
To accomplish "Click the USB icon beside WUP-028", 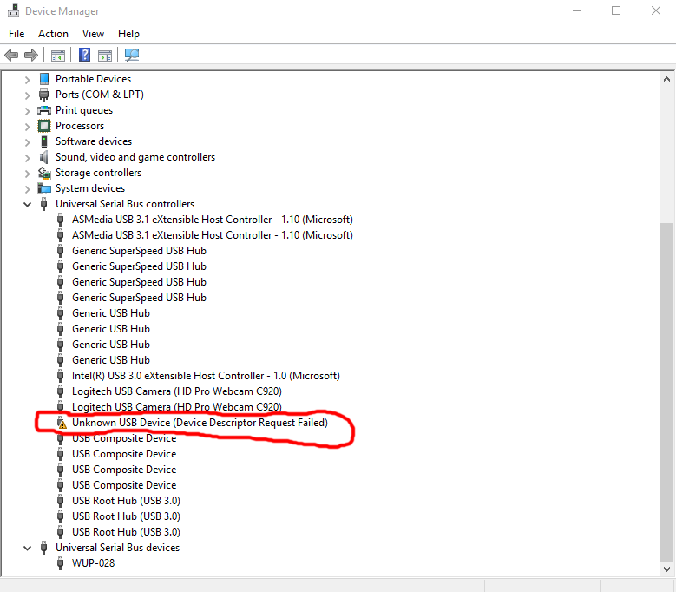I will (x=61, y=563).
